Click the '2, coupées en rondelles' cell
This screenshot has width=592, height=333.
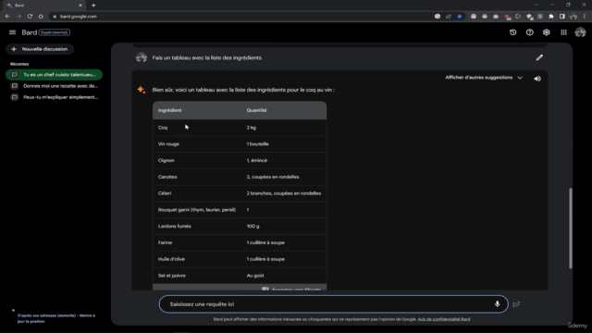(x=273, y=177)
